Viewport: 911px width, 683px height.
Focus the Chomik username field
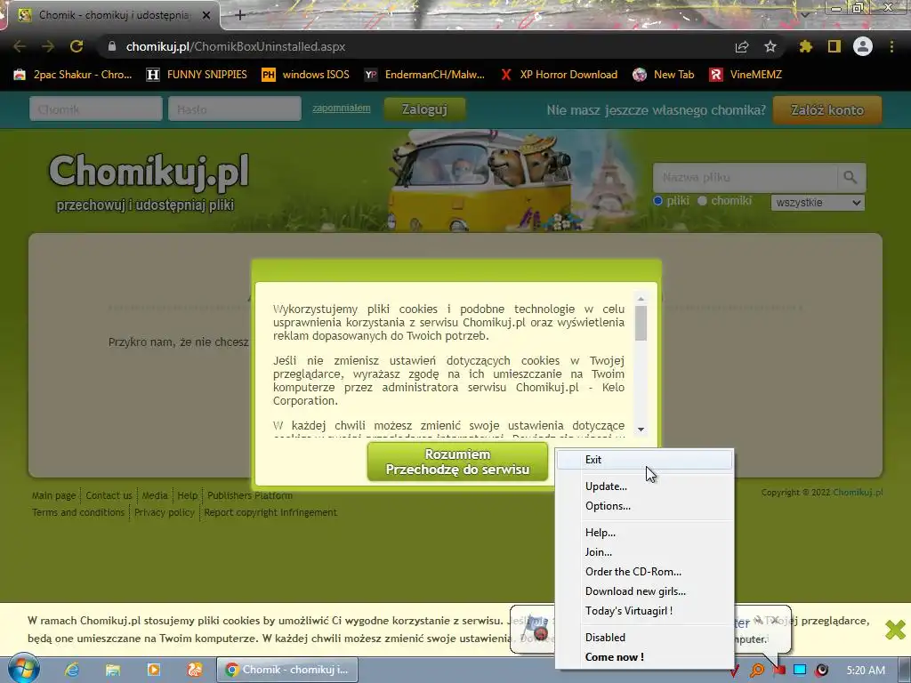pos(96,109)
